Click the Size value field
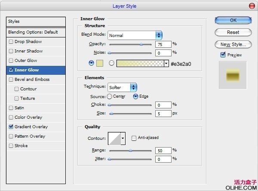Screen dimensions: 258x191 (x=163, y=114)
